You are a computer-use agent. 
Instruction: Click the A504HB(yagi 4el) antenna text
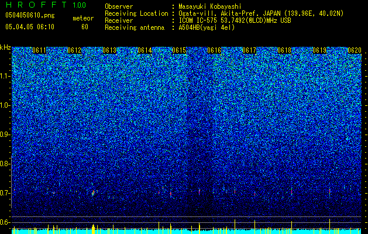tap(207, 27)
